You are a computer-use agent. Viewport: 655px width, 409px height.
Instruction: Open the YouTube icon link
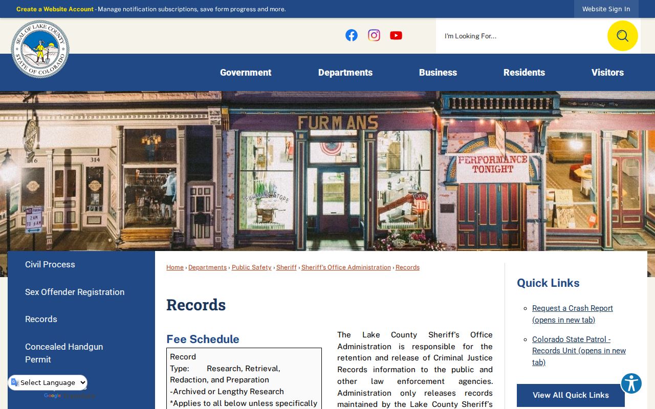pos(396,35)
